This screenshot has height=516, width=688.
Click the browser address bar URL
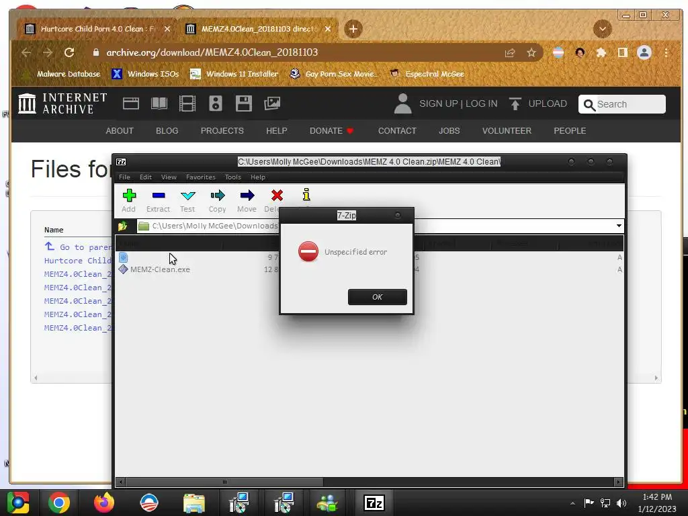(x=212, y=52)
